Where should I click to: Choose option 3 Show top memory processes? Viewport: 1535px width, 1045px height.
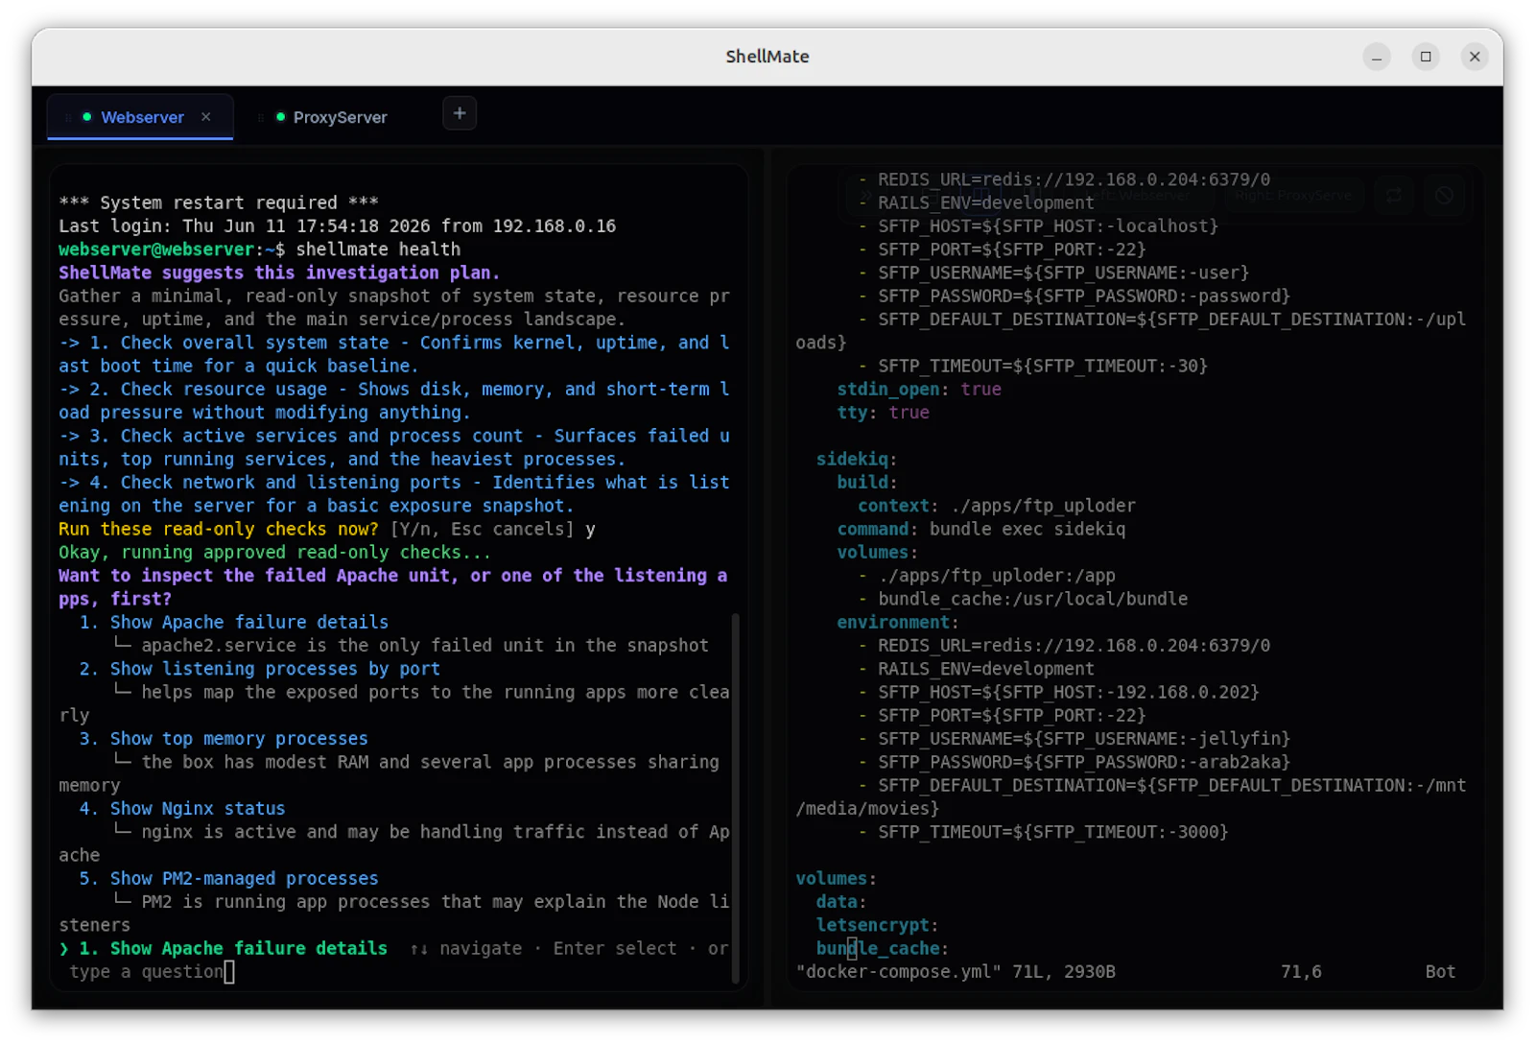pos(224,739)
